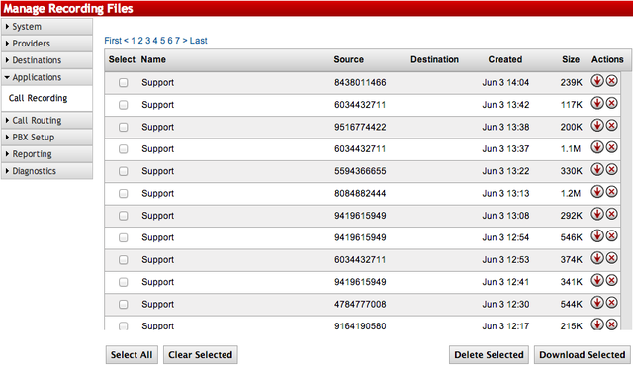Viewport: 633px width, 370px height.
Task: Collapse the Applications sidebar section
Action: (46, 77)
